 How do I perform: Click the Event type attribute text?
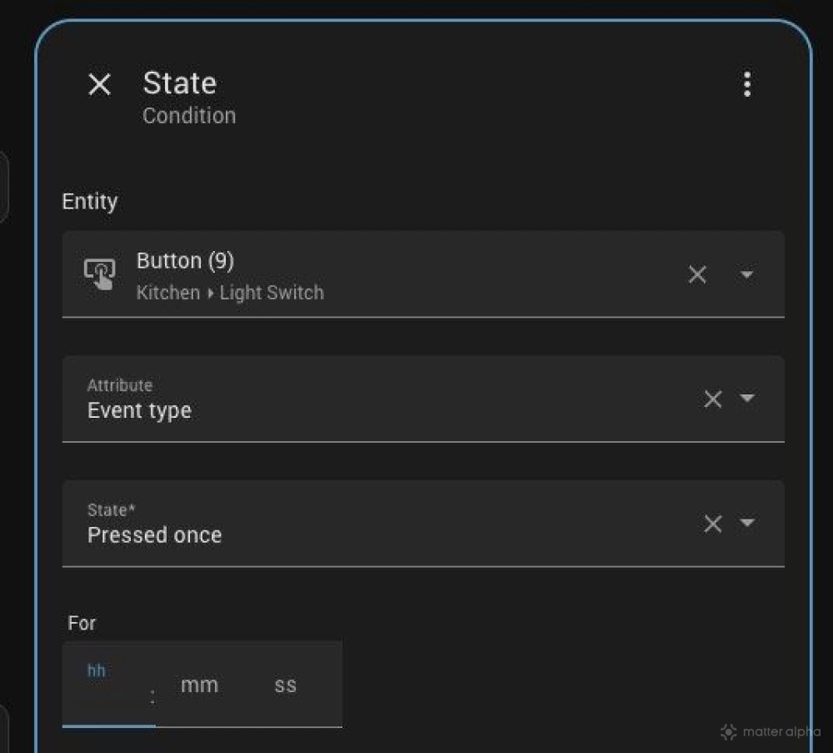point(139,410)
